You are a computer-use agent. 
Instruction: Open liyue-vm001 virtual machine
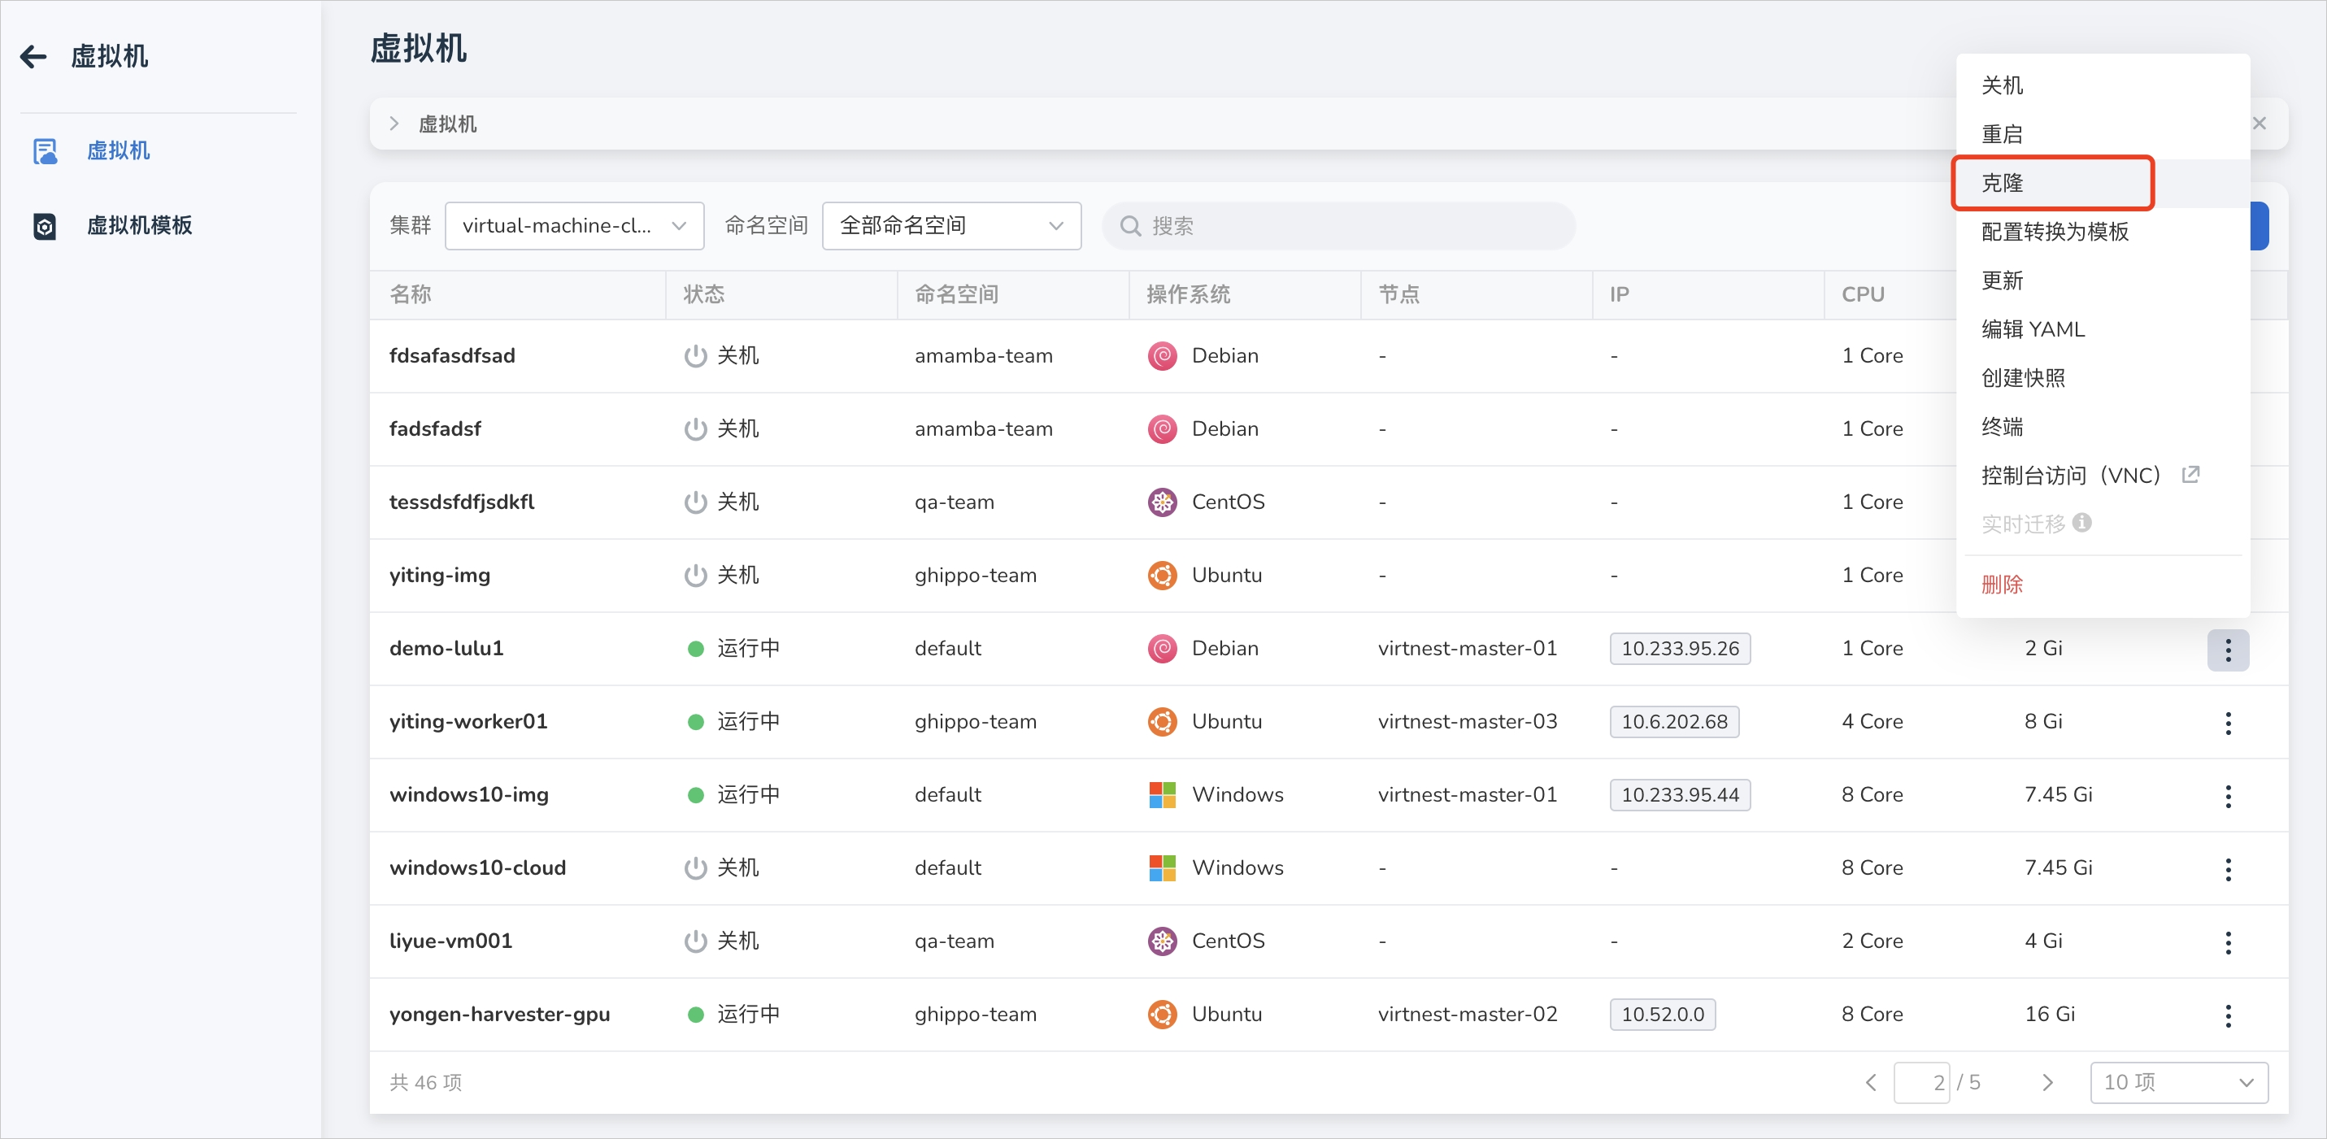[x=450, y=941]
